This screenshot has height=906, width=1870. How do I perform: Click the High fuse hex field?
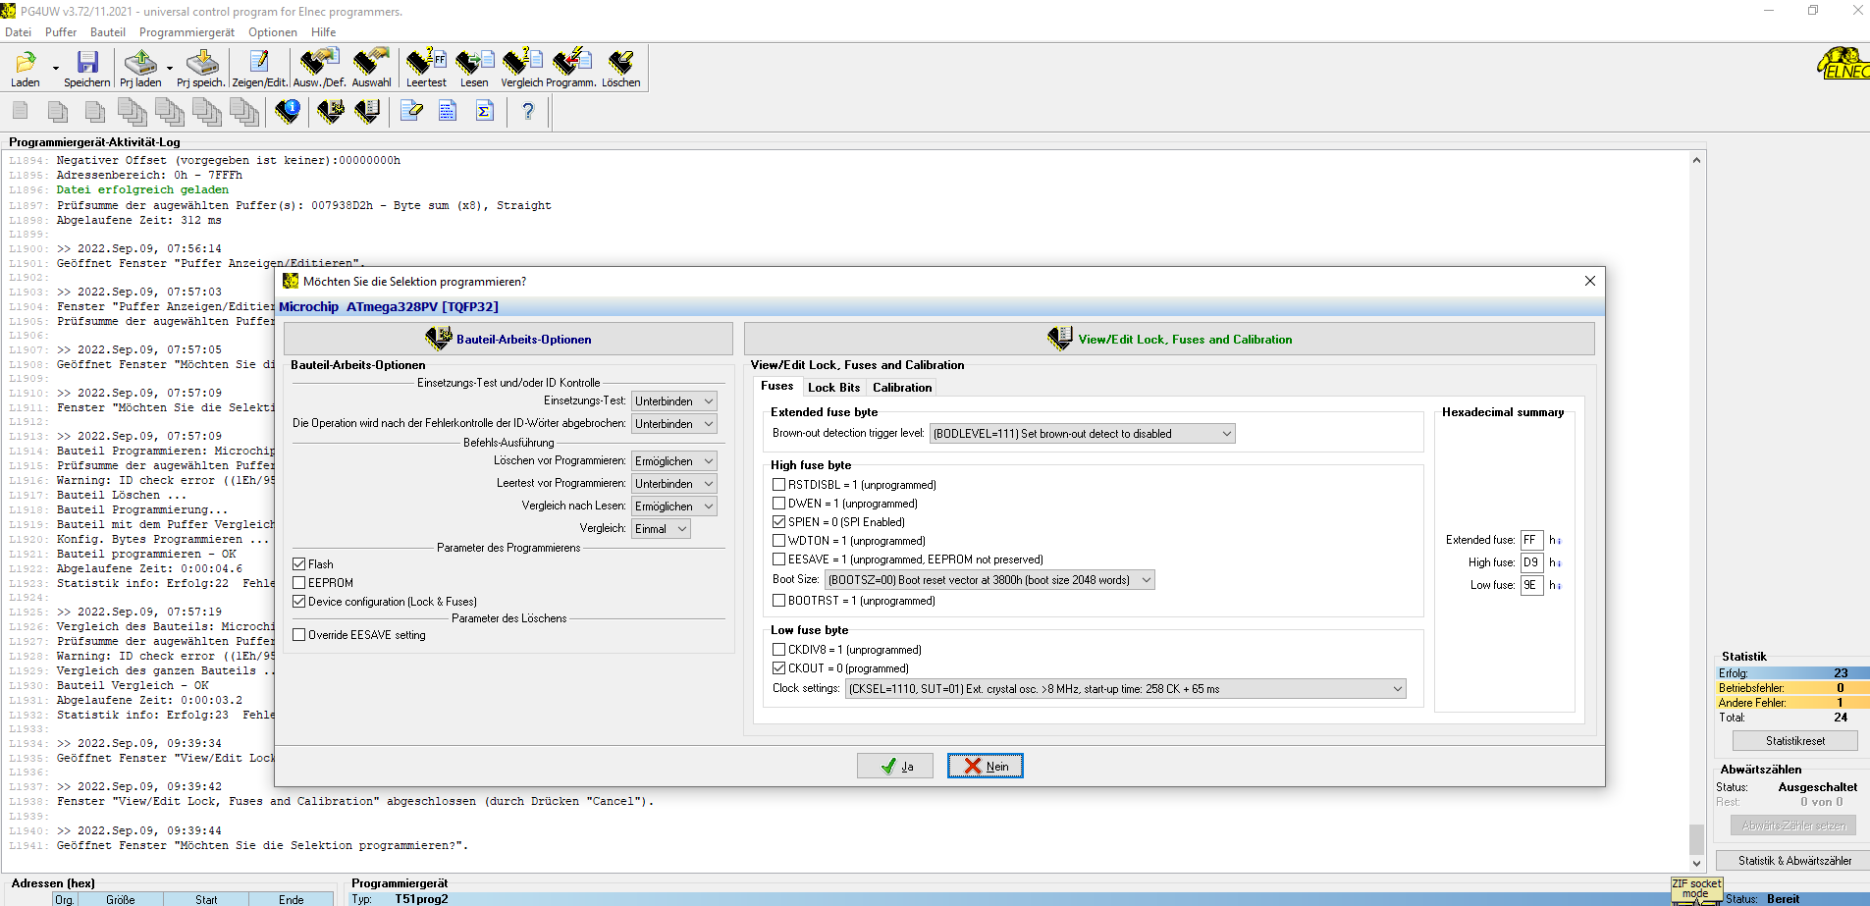point(1532,563)
